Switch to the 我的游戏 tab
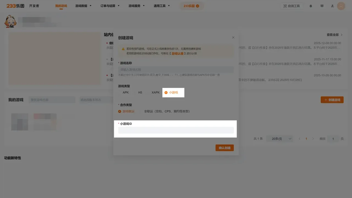 pos(61,6)
